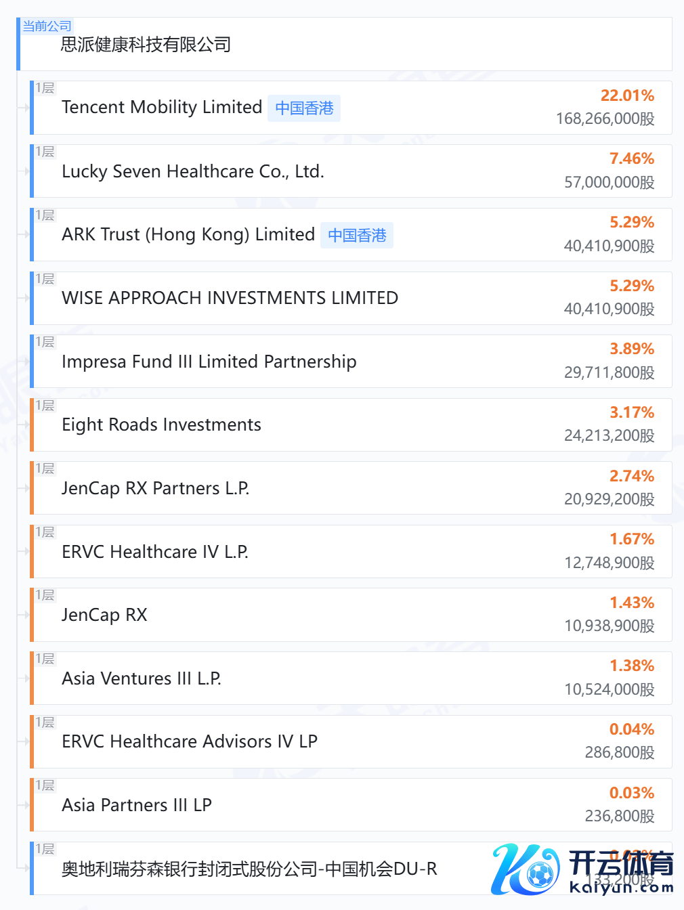This screenshot has height=910, width=684.
Task: Open current company 思派健康科技有限公司
Action: pyautogui.click(x=146, y=45)
